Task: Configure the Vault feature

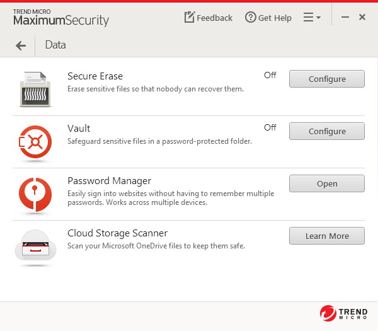Action: click(327, 131)
